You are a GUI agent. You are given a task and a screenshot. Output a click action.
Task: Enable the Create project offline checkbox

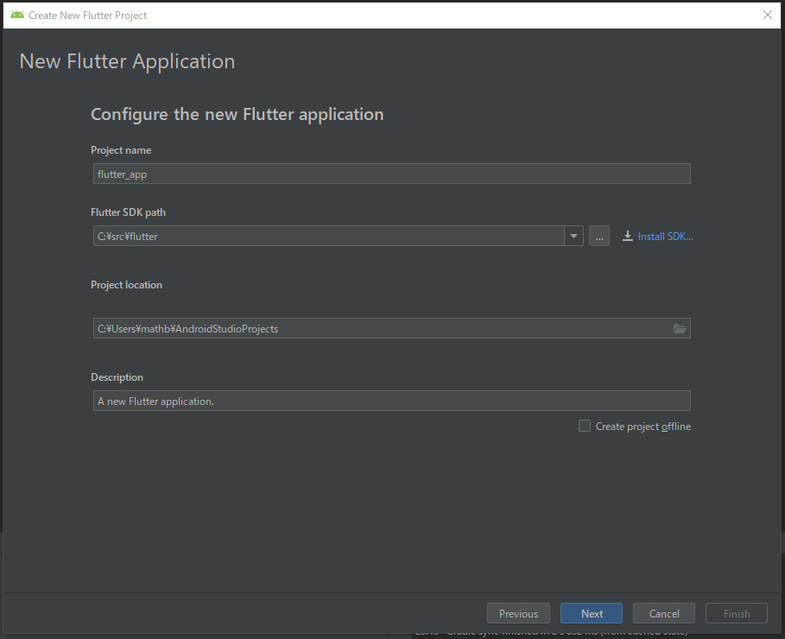pos(585,427)
